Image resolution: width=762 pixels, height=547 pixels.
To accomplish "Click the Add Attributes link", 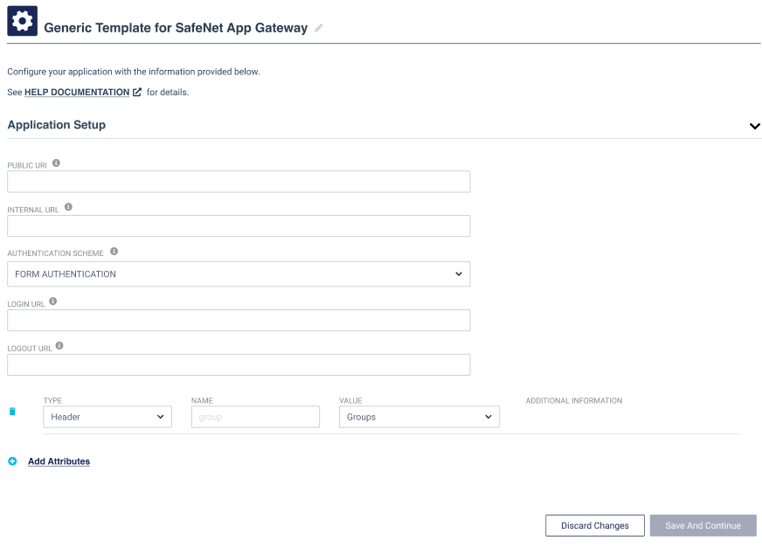I will (59, 461).
